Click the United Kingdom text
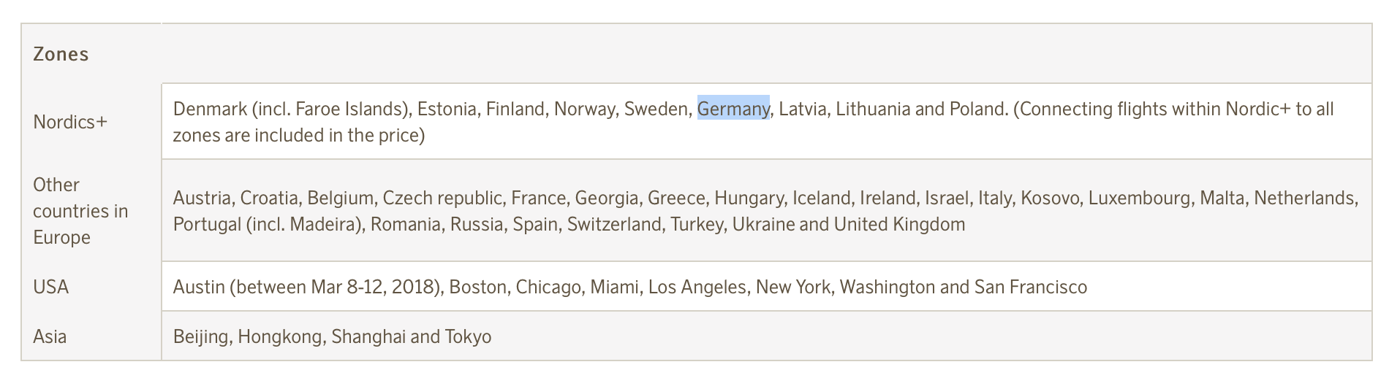This screenshot has height=378, width=1389. [x=899, y=224]
